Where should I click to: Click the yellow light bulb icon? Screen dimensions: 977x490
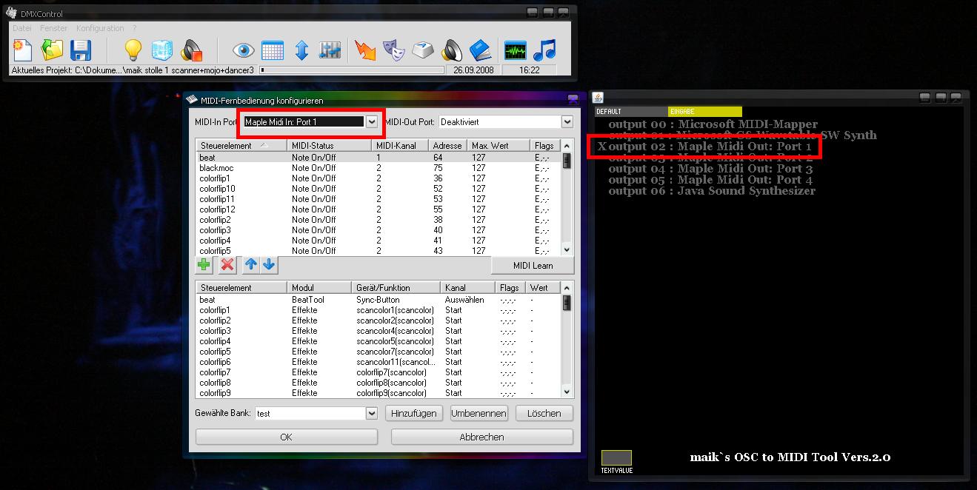coord(133,50)
